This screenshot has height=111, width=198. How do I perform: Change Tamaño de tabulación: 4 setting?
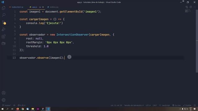point(134,105)
